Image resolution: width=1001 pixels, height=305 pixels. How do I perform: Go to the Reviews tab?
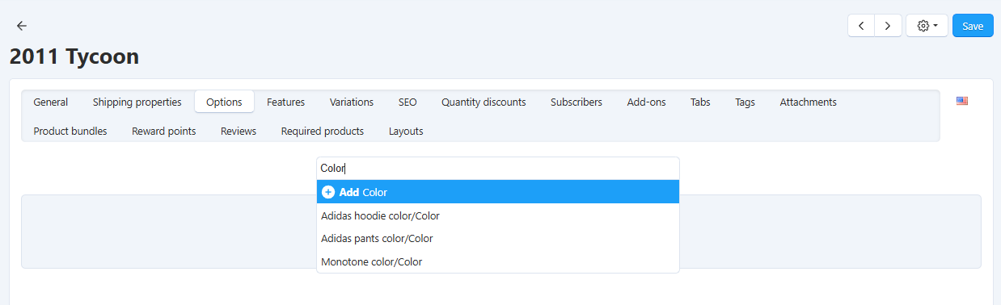pyautogui.click(x=239, y=131)
